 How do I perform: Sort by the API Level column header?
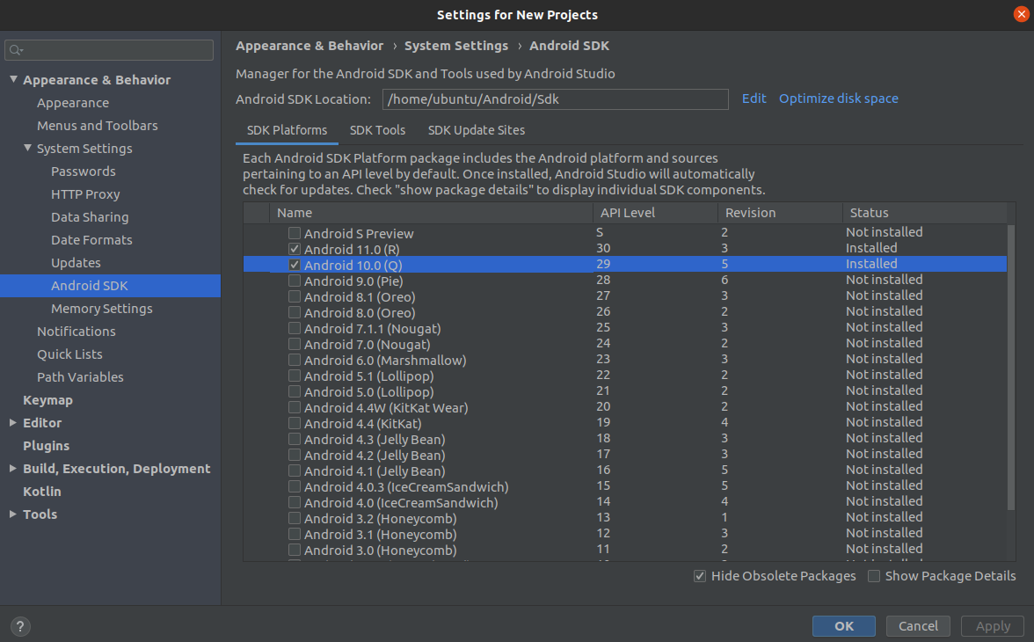click(655, 213)
